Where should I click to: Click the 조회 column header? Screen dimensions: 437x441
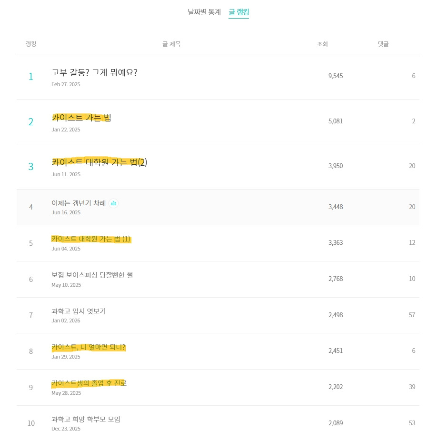(322, 44)
